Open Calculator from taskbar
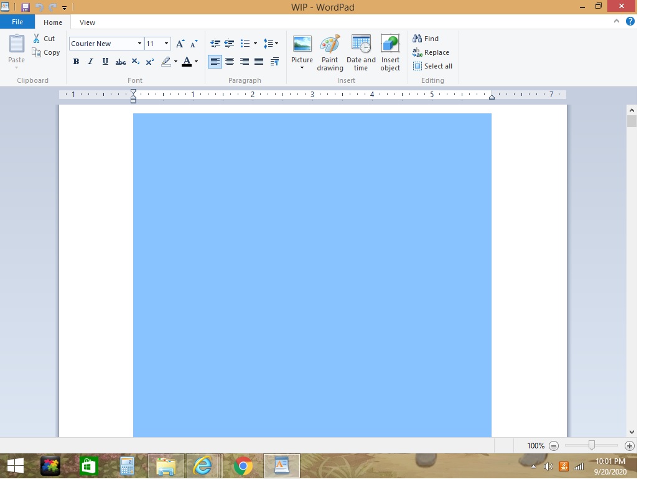 127,466
